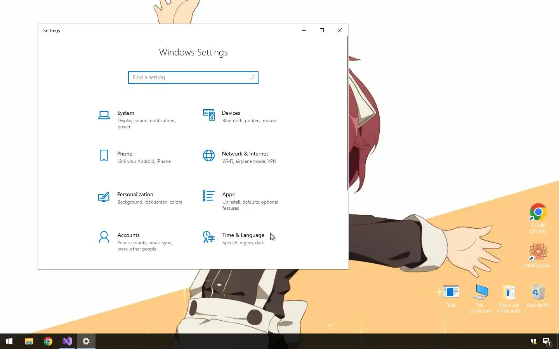This screenshot has width=559, height=349.
Task: Select the Recycle Bin desktop icon
Action: pos(538,295)
